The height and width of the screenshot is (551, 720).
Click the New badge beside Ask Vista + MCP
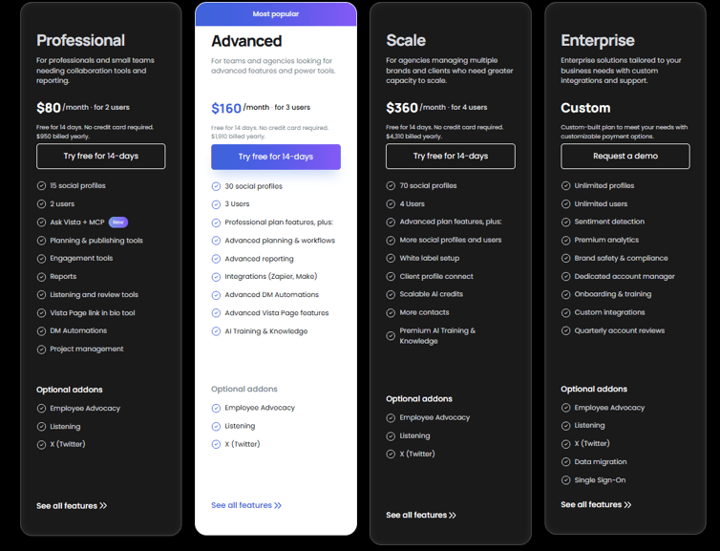pos(118,223)
